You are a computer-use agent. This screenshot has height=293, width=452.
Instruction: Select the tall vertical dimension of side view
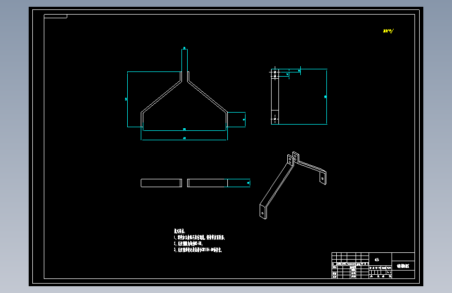[326, 96]
